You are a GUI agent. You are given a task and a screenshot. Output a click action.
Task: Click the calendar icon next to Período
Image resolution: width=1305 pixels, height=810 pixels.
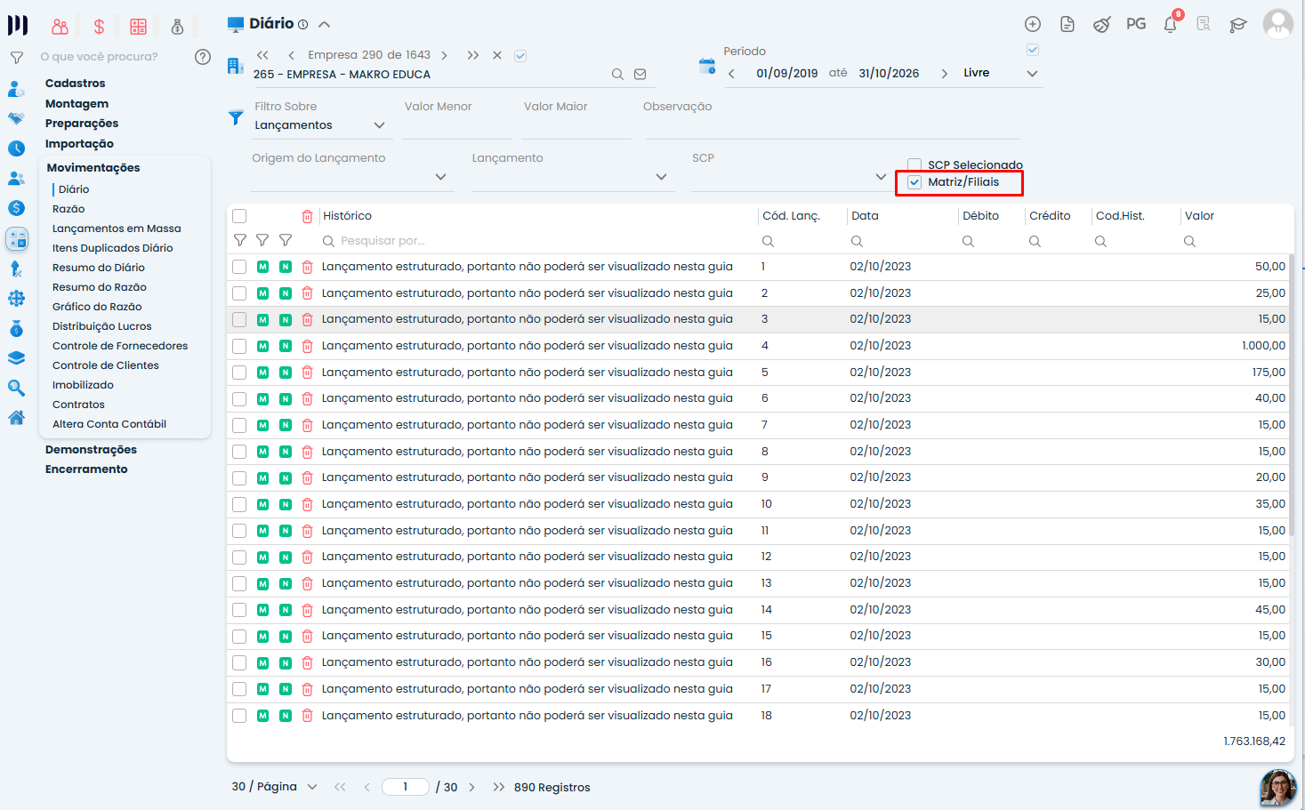pos(707,66)
